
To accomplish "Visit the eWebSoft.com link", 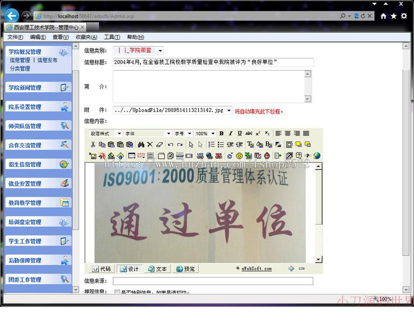I will 256,269.
